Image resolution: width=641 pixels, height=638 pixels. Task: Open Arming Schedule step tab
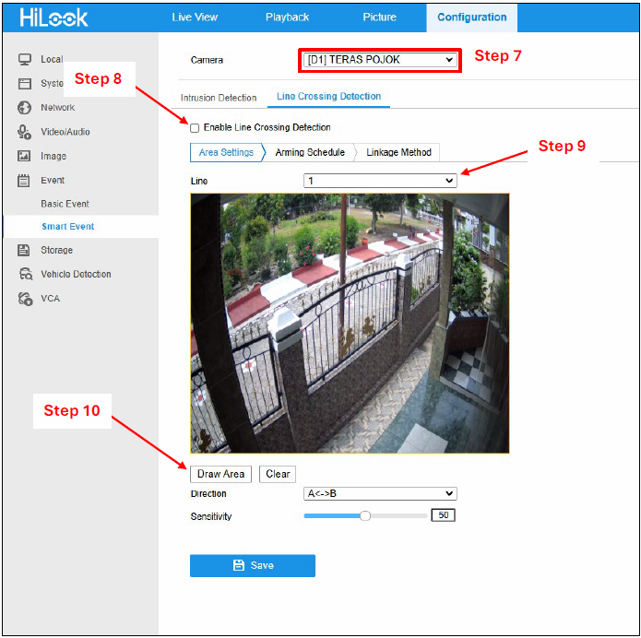click(x=310, y=152)
